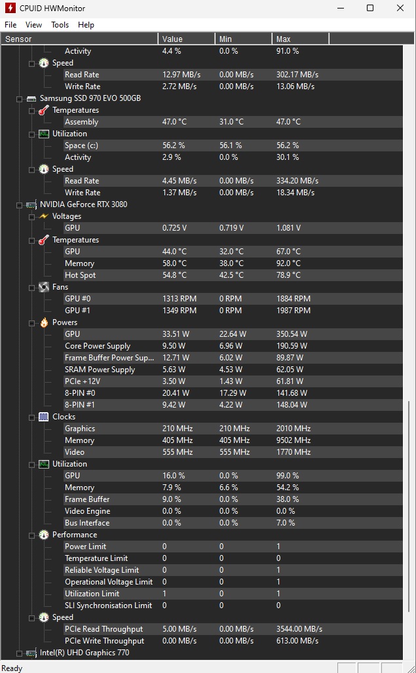
Task: Collapse the Samsung SSD 970 EVO node
Action: pyautogui.click(x=19, y=99)
